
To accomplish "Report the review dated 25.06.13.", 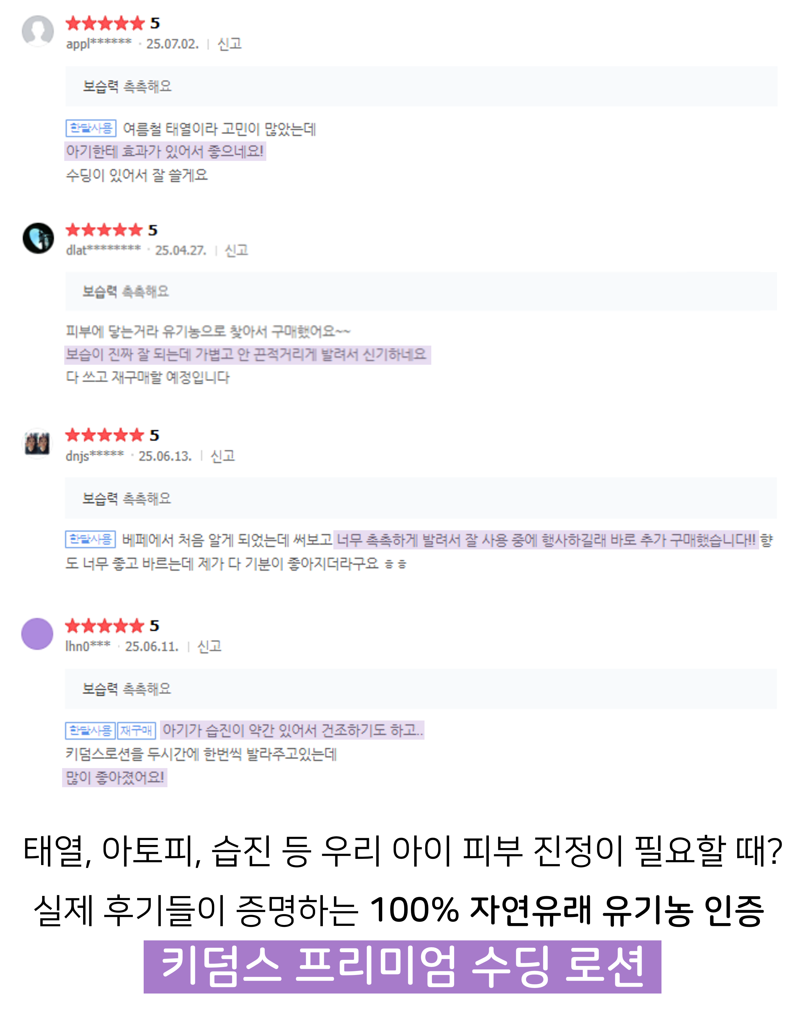I will [222, 456].
